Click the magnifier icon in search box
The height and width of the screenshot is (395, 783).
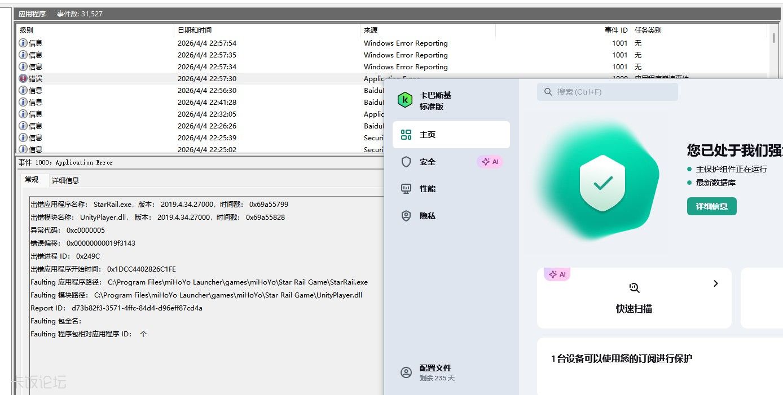pos(548,92)
